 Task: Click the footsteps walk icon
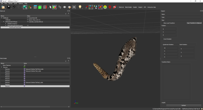point(60,7)
